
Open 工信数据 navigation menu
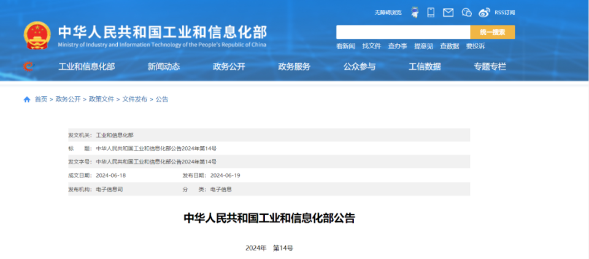(425, 67)
